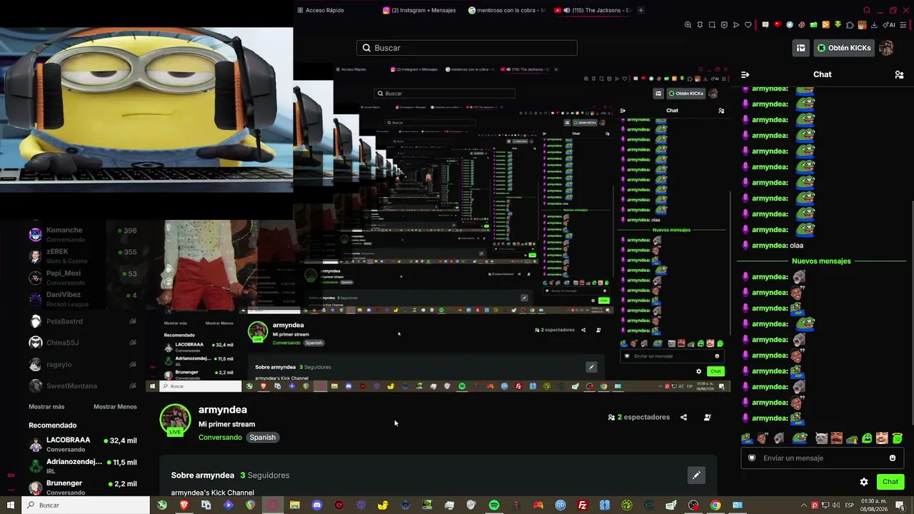Open the emote picker in message box
This screenshot has height=514, width=914.
click(x=893, y=458)
